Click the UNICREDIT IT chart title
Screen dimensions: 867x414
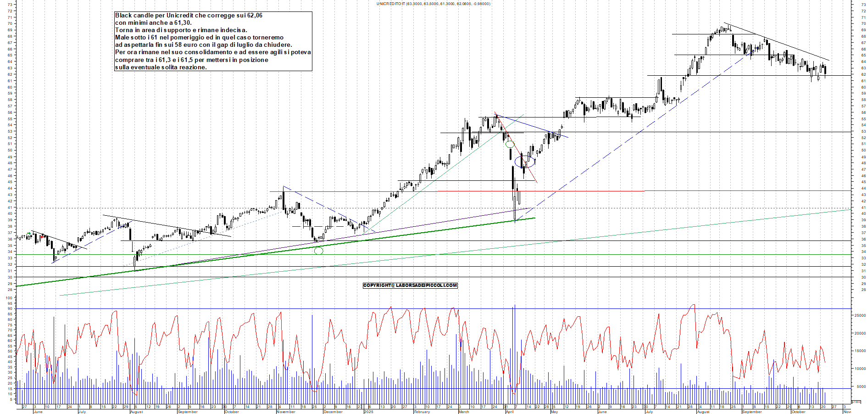pyautogui.click(x=433, y=4)
